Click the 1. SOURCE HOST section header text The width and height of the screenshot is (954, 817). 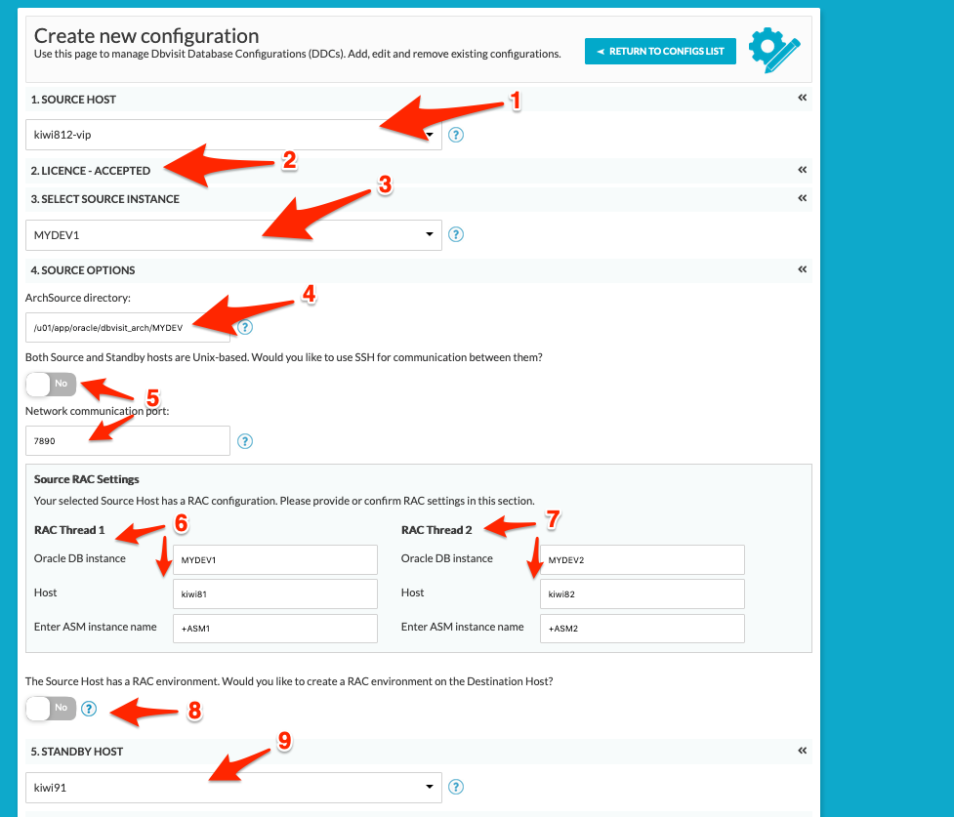pos(73,100)
